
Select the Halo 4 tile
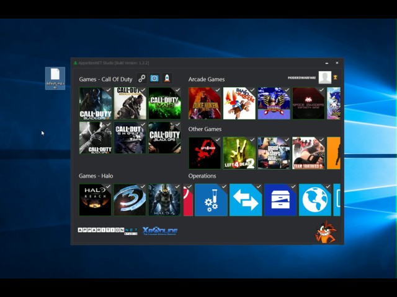point(164,200)
